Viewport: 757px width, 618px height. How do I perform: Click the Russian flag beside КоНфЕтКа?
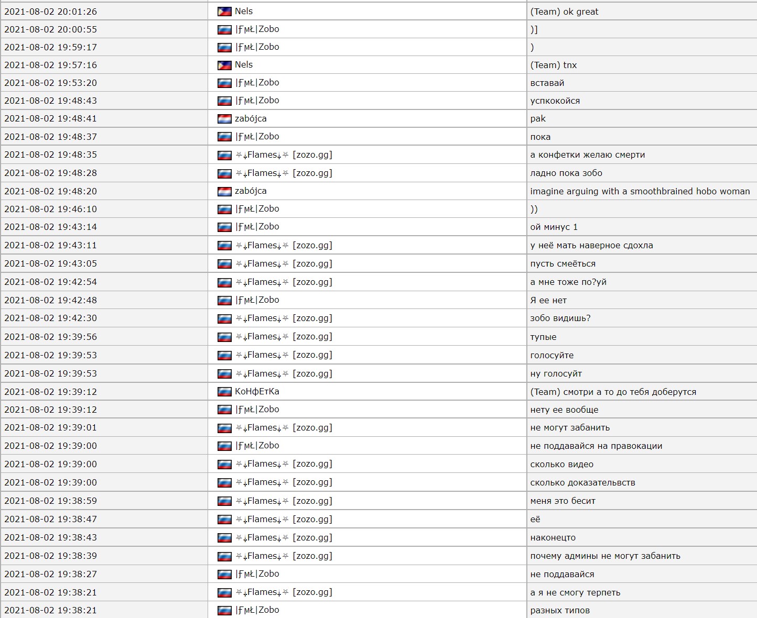(x=224, y=392)
